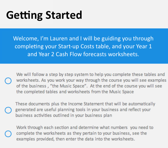The image size is (168, 148).
Task: Click the Getting Started heading
Action: pyautogui.click(x=44, y=15)
